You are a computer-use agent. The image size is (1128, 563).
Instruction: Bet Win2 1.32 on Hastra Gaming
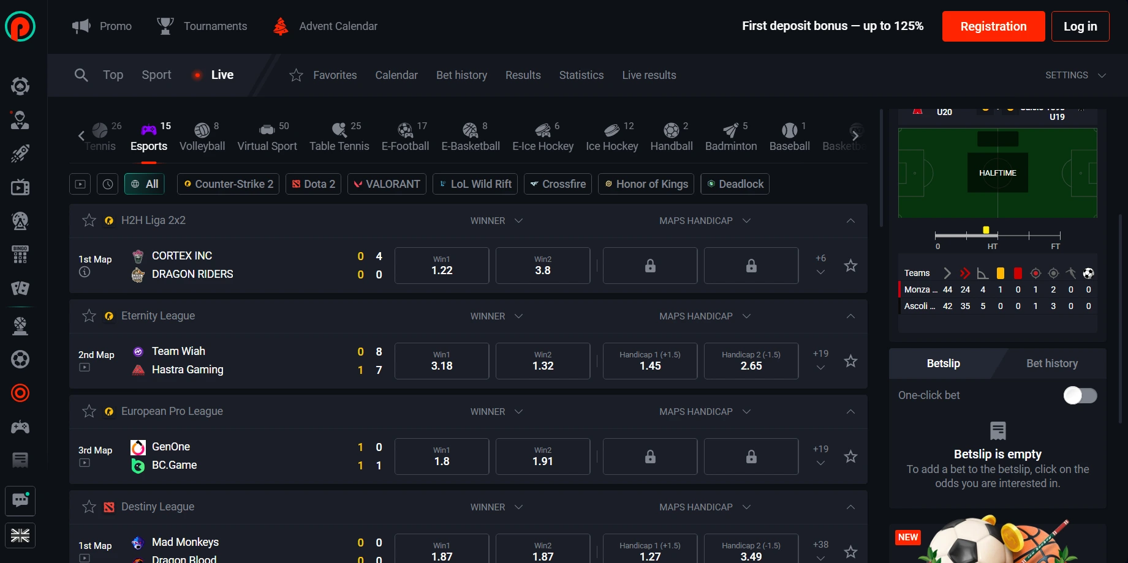pos(543,361)
